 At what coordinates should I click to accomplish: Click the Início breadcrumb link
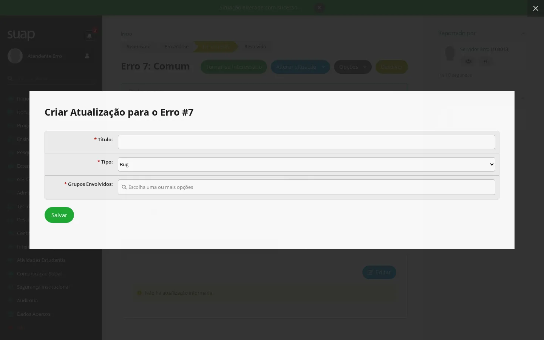(x=127, y=34)
